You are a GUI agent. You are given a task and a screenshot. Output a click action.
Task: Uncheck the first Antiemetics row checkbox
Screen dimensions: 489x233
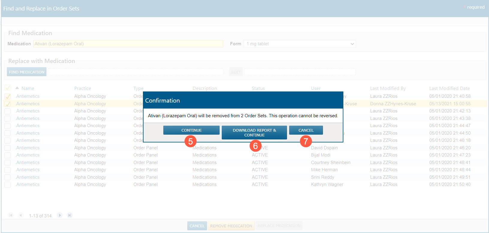[8, 97]
